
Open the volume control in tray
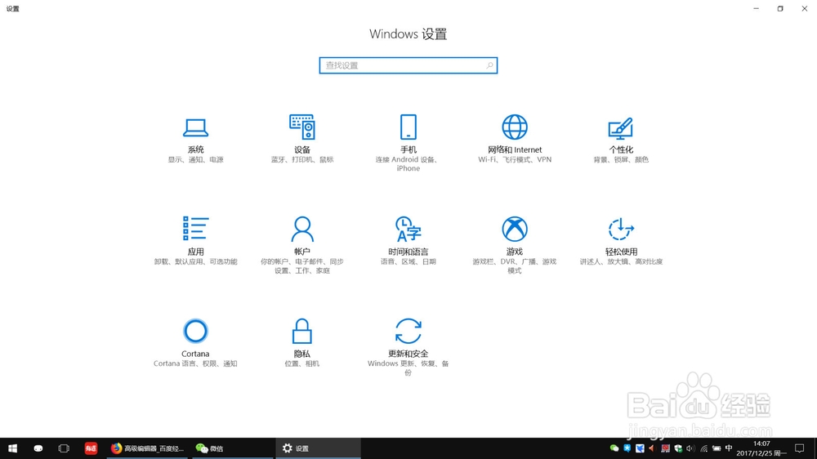(691, 448)
